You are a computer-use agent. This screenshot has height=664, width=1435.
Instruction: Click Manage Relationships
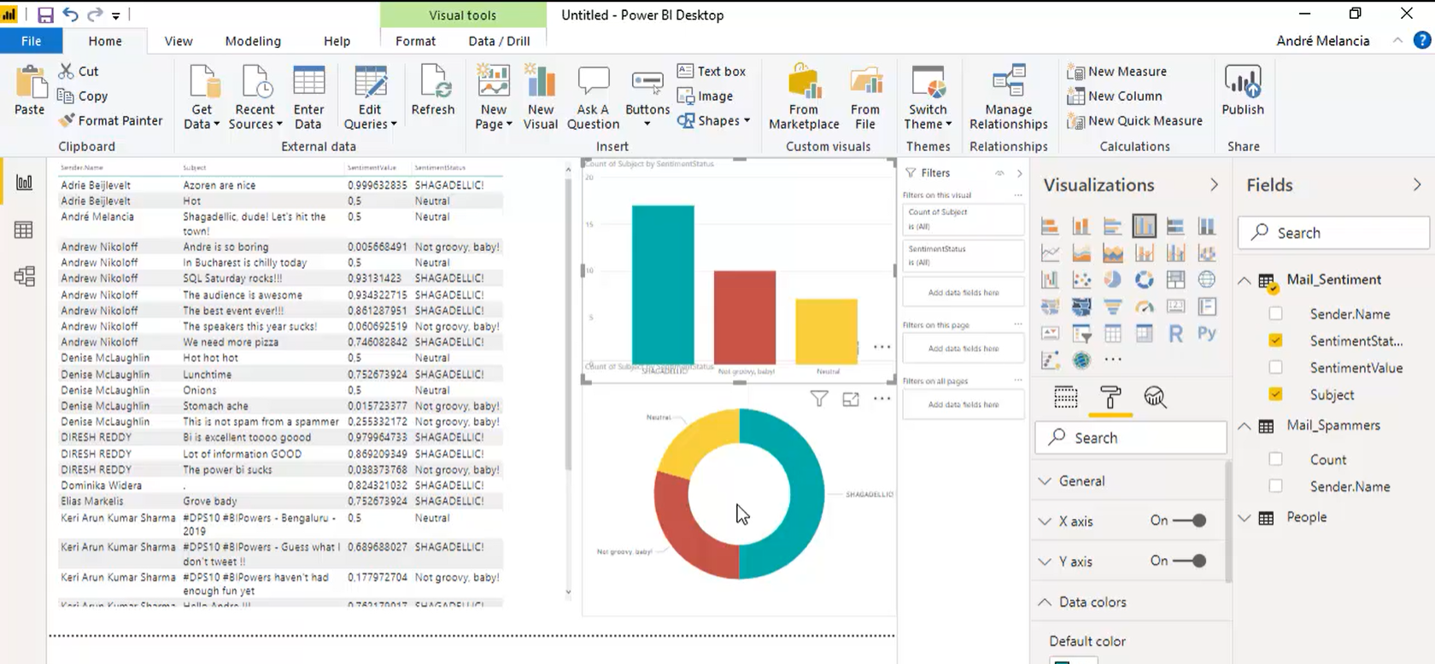(1009, 97)
